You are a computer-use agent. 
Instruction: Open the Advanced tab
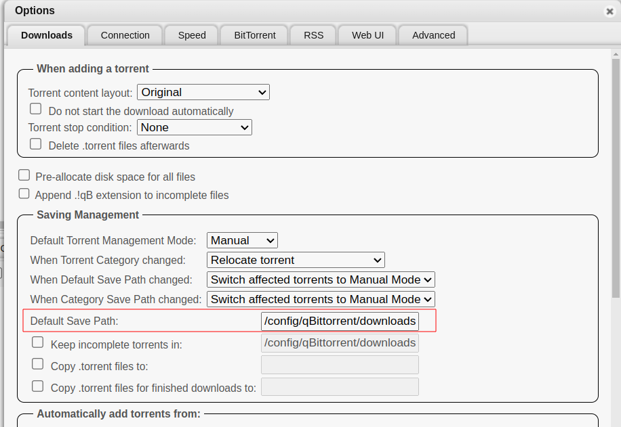click(433, 35)
